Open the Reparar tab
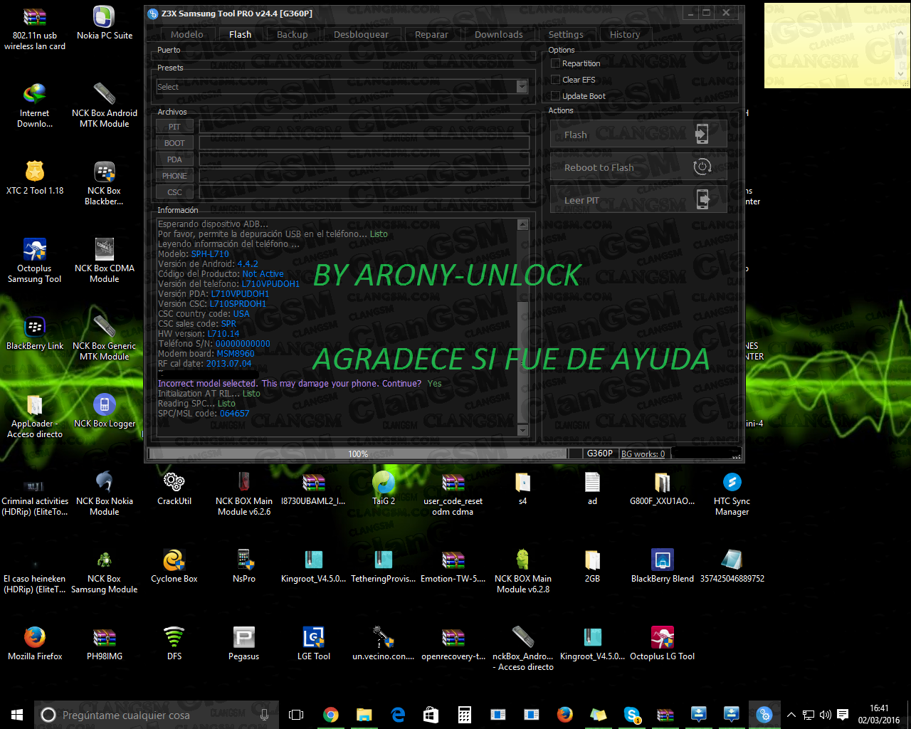 point(431,34)
